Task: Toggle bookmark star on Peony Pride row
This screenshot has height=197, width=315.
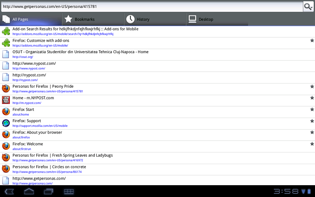Action: pos(312,86)
